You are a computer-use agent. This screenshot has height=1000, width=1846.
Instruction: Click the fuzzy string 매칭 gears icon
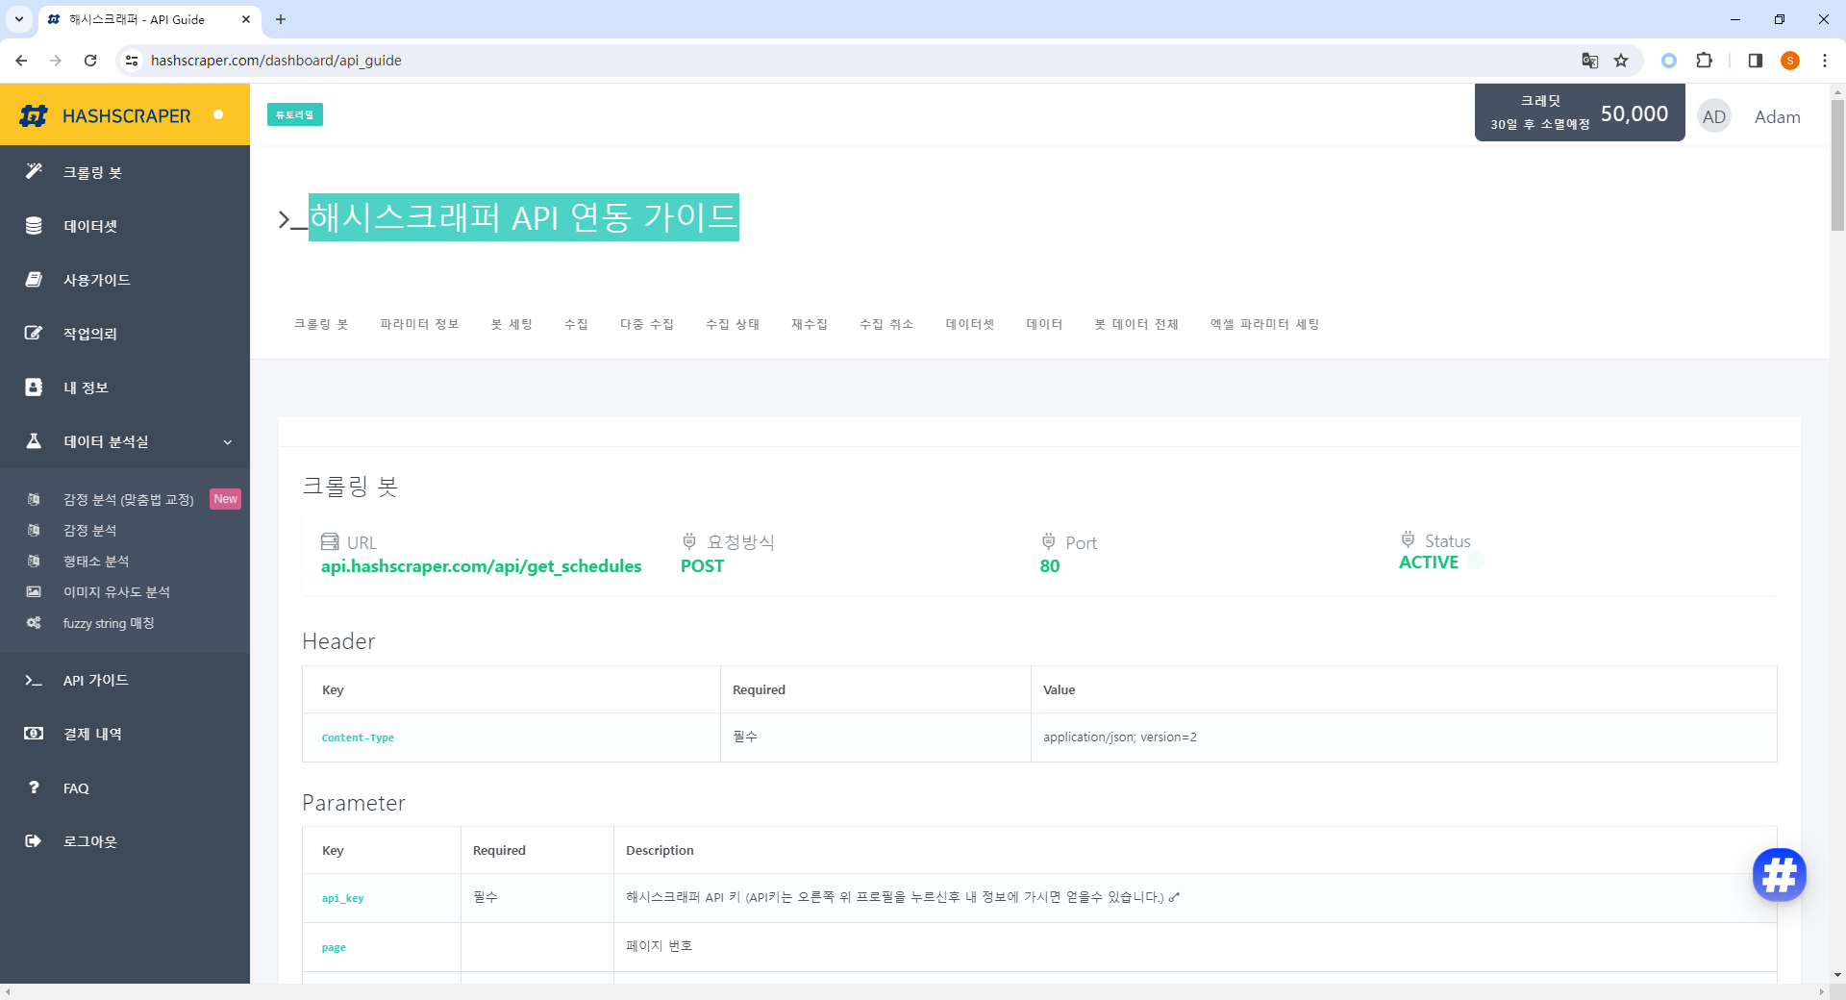click(x=34, y=622)
